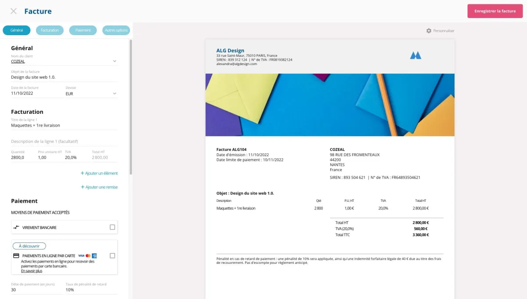Open the En savoir plus link
Viewport: 527px width, 299px height.
point(32,271)
